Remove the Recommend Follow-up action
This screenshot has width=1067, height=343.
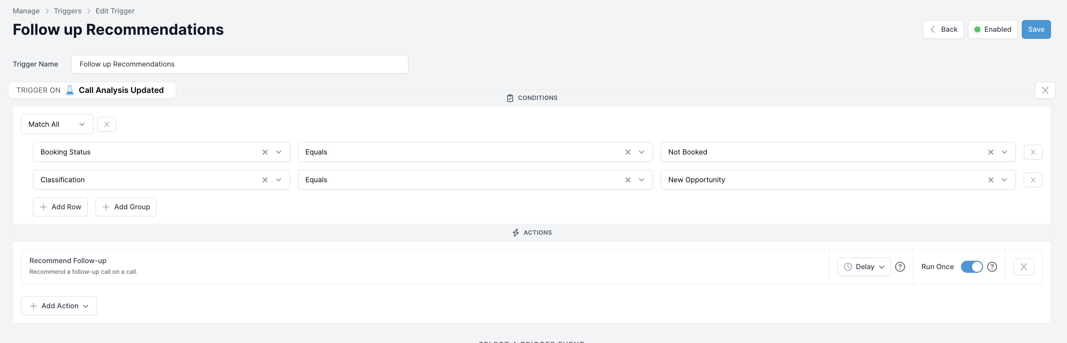click(x=1024, y=267)
